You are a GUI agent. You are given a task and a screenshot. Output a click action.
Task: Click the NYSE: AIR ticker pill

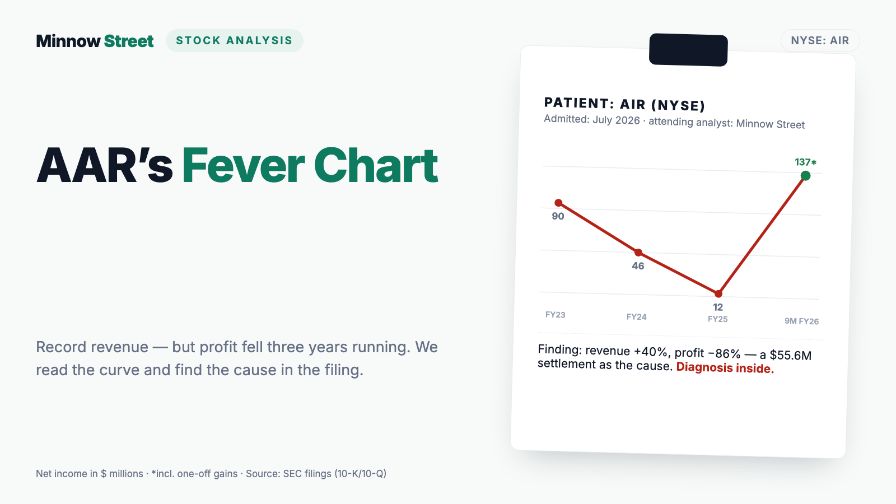(820, 40)
